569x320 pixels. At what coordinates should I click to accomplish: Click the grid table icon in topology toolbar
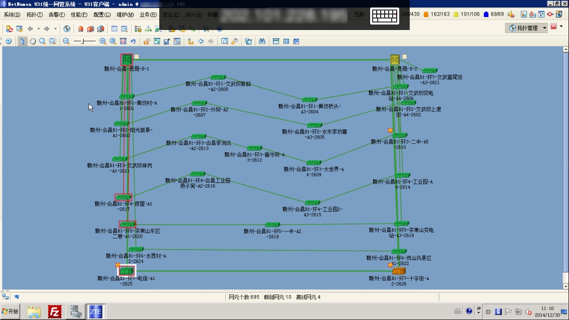pos(287,41)
